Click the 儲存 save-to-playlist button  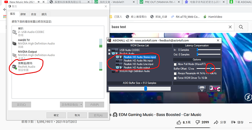237,122
